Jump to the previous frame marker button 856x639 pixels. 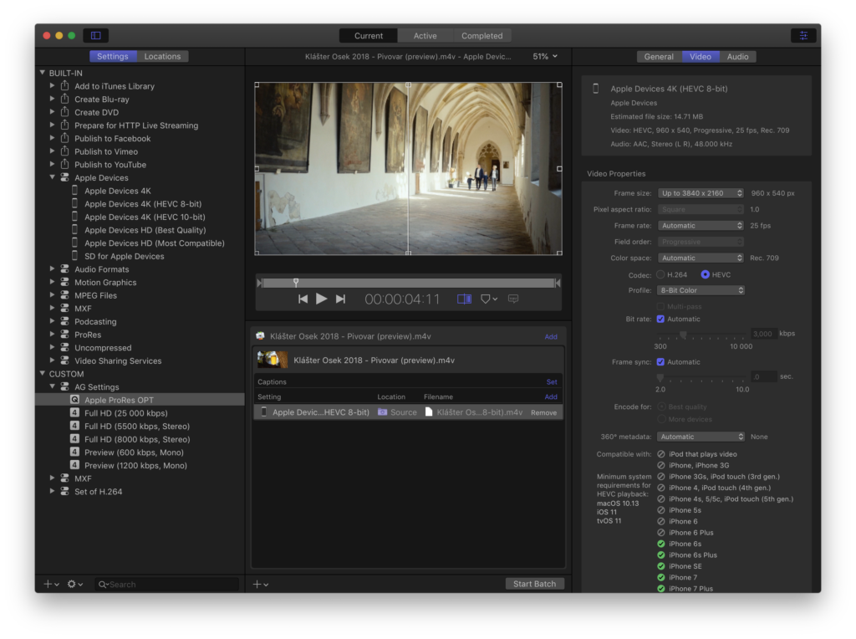[303, 299]
